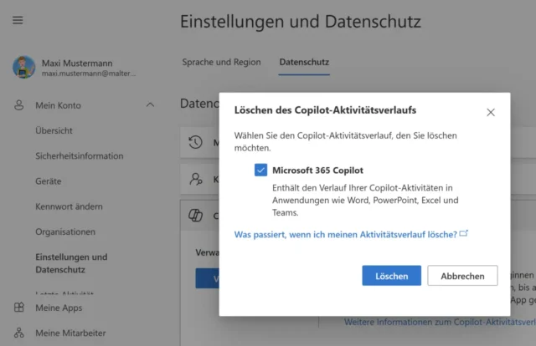Open Sicherheitsinformation in the sidebar
536x346 pixels.
tap(80, 156)
